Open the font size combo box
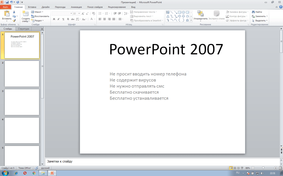 pyautogui.click(x=75, y=13)
